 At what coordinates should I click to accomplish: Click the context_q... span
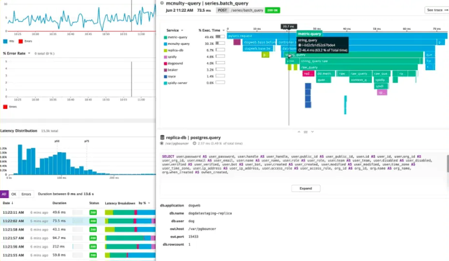coord(360,80)
